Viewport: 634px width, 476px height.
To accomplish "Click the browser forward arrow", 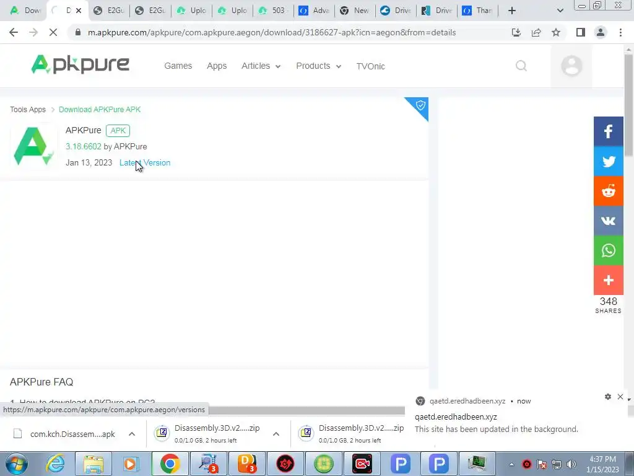I will click(x=33, y=32).
